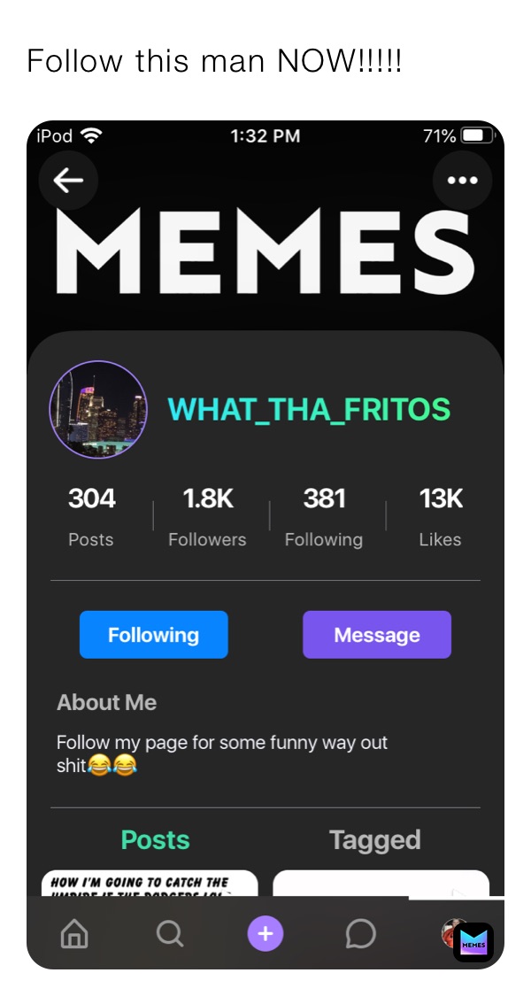Viewport: 531px width, 996px height.
Task: Tap the purple plus create button
Action: tap(265, 934)
